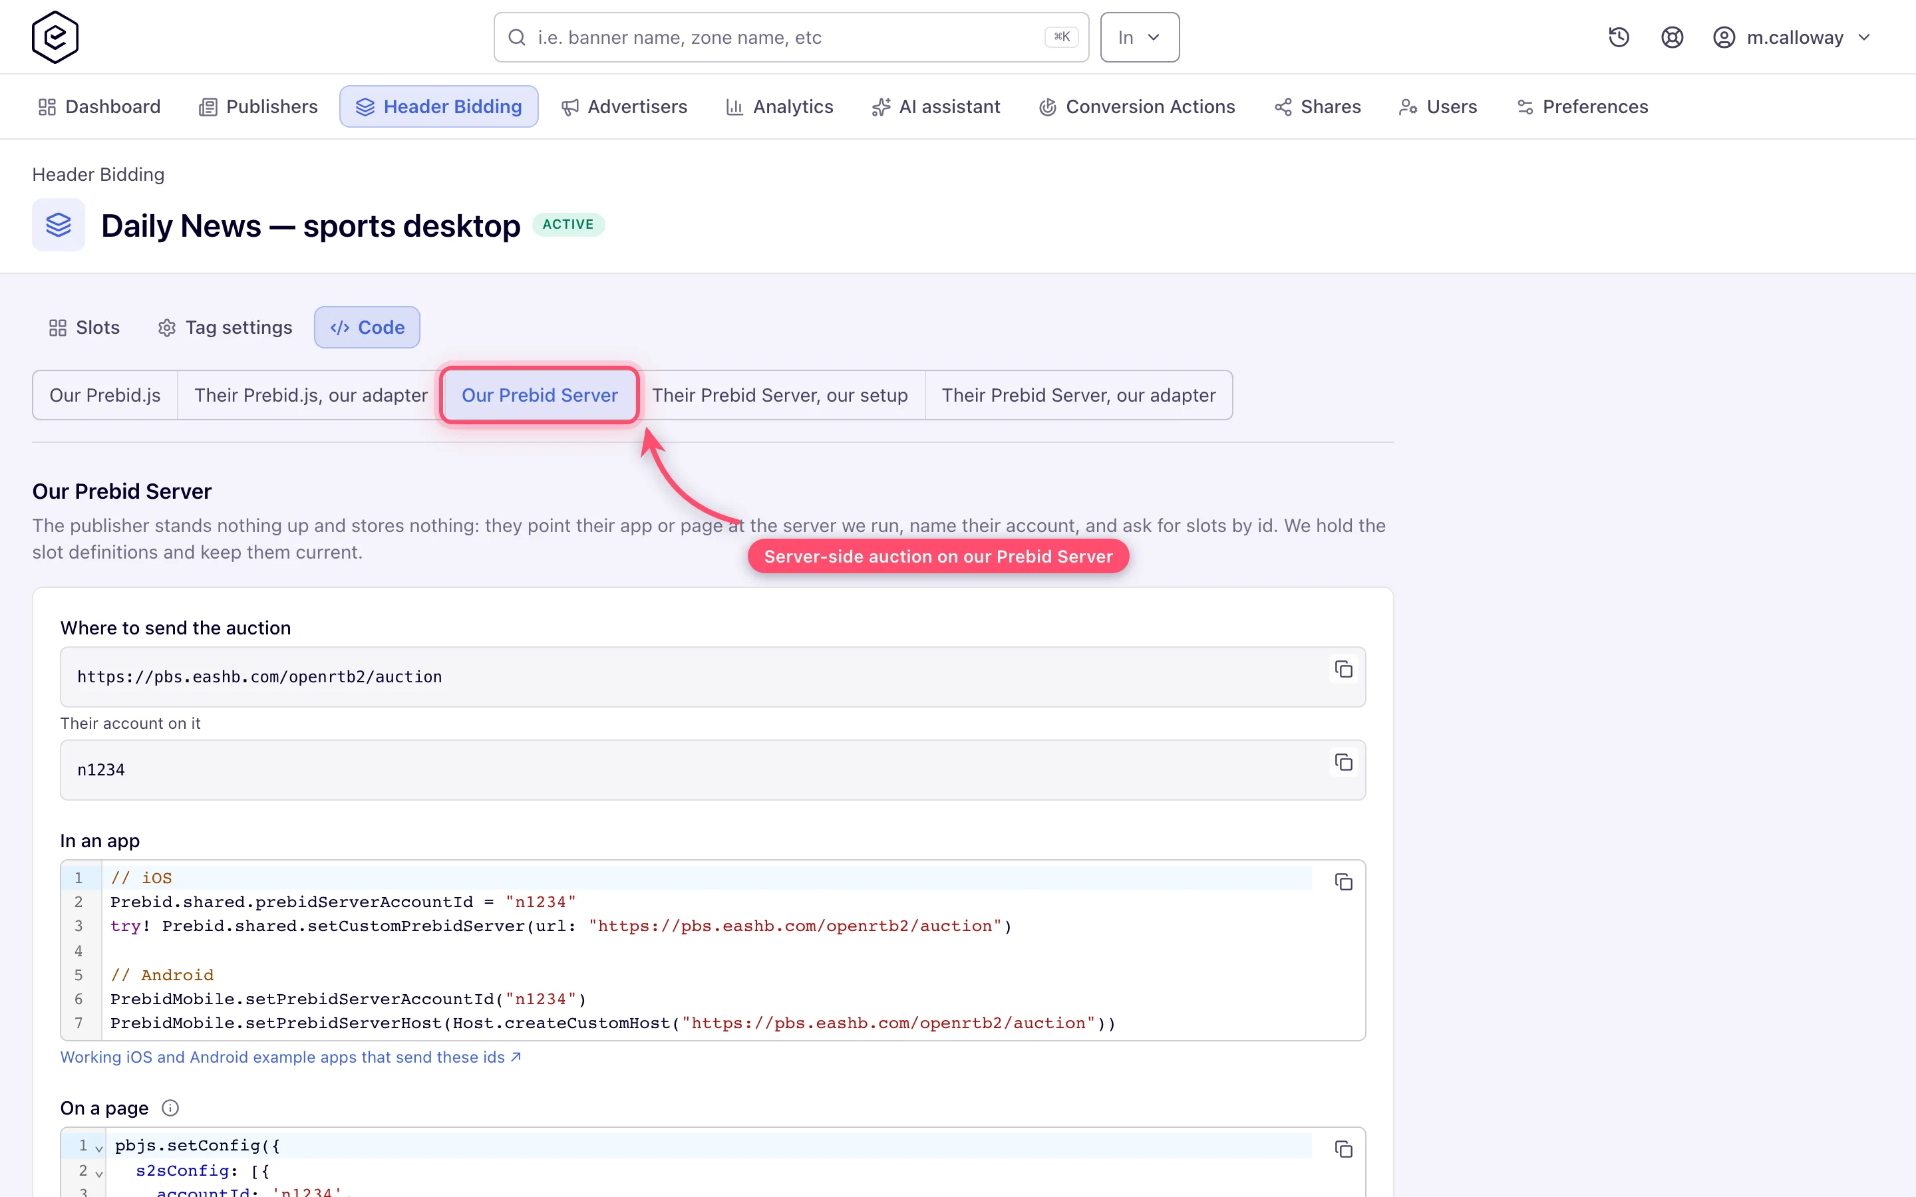The height and width of the screenshot is (1197, 1916).
Task: Select 'Their Prebid Server, our setup'
Action: (780, 395)
